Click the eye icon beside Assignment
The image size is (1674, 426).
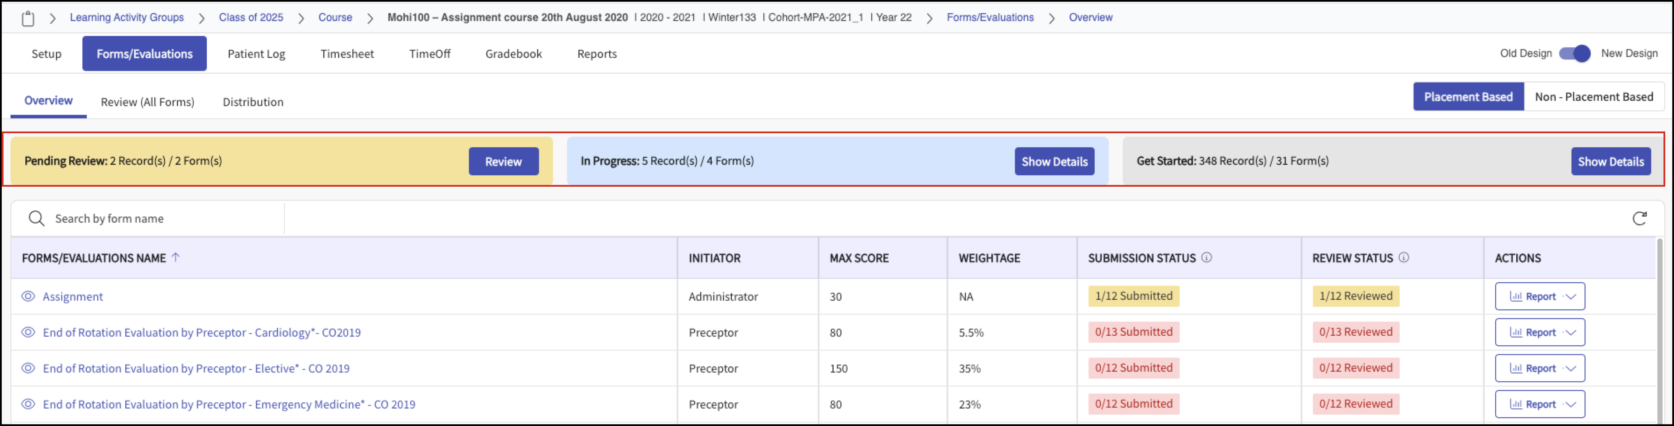(28, 297)
